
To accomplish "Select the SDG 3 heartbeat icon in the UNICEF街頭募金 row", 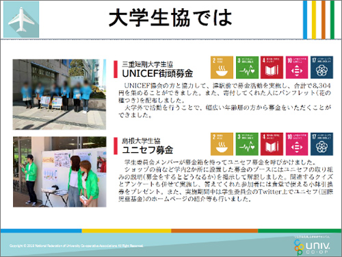I will (x=247, y=67).
